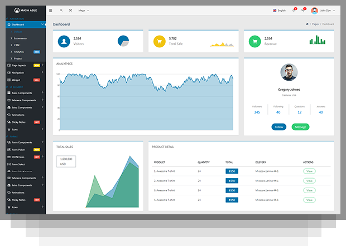Screen dimensions: 346x246
Task: Click the yellow Total Sale cart icon
Action: (x=159, y=41)
